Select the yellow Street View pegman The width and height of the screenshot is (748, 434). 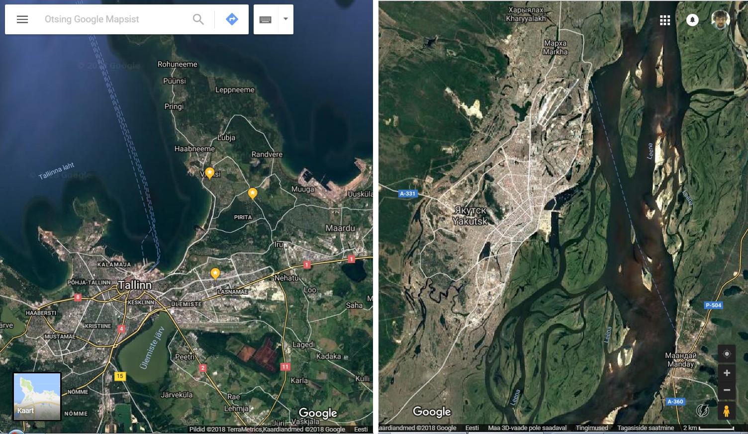pos(727,411)
